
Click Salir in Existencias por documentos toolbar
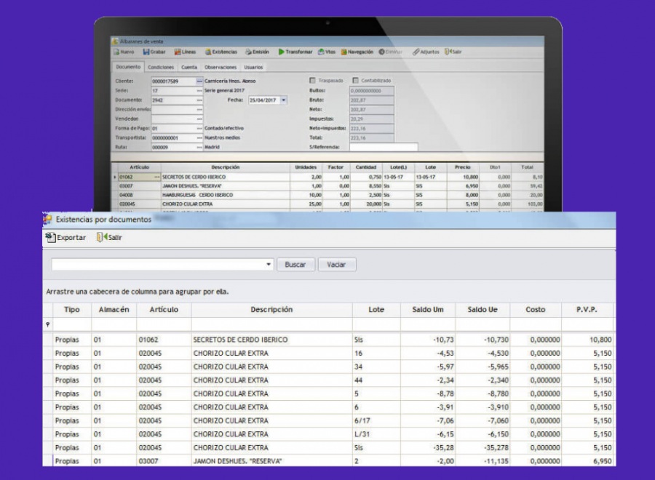click(x=109, y=238)
